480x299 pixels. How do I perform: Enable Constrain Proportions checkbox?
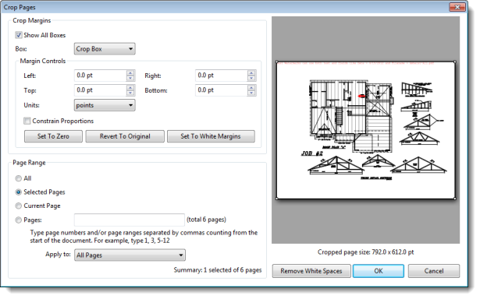click(27, 121)
